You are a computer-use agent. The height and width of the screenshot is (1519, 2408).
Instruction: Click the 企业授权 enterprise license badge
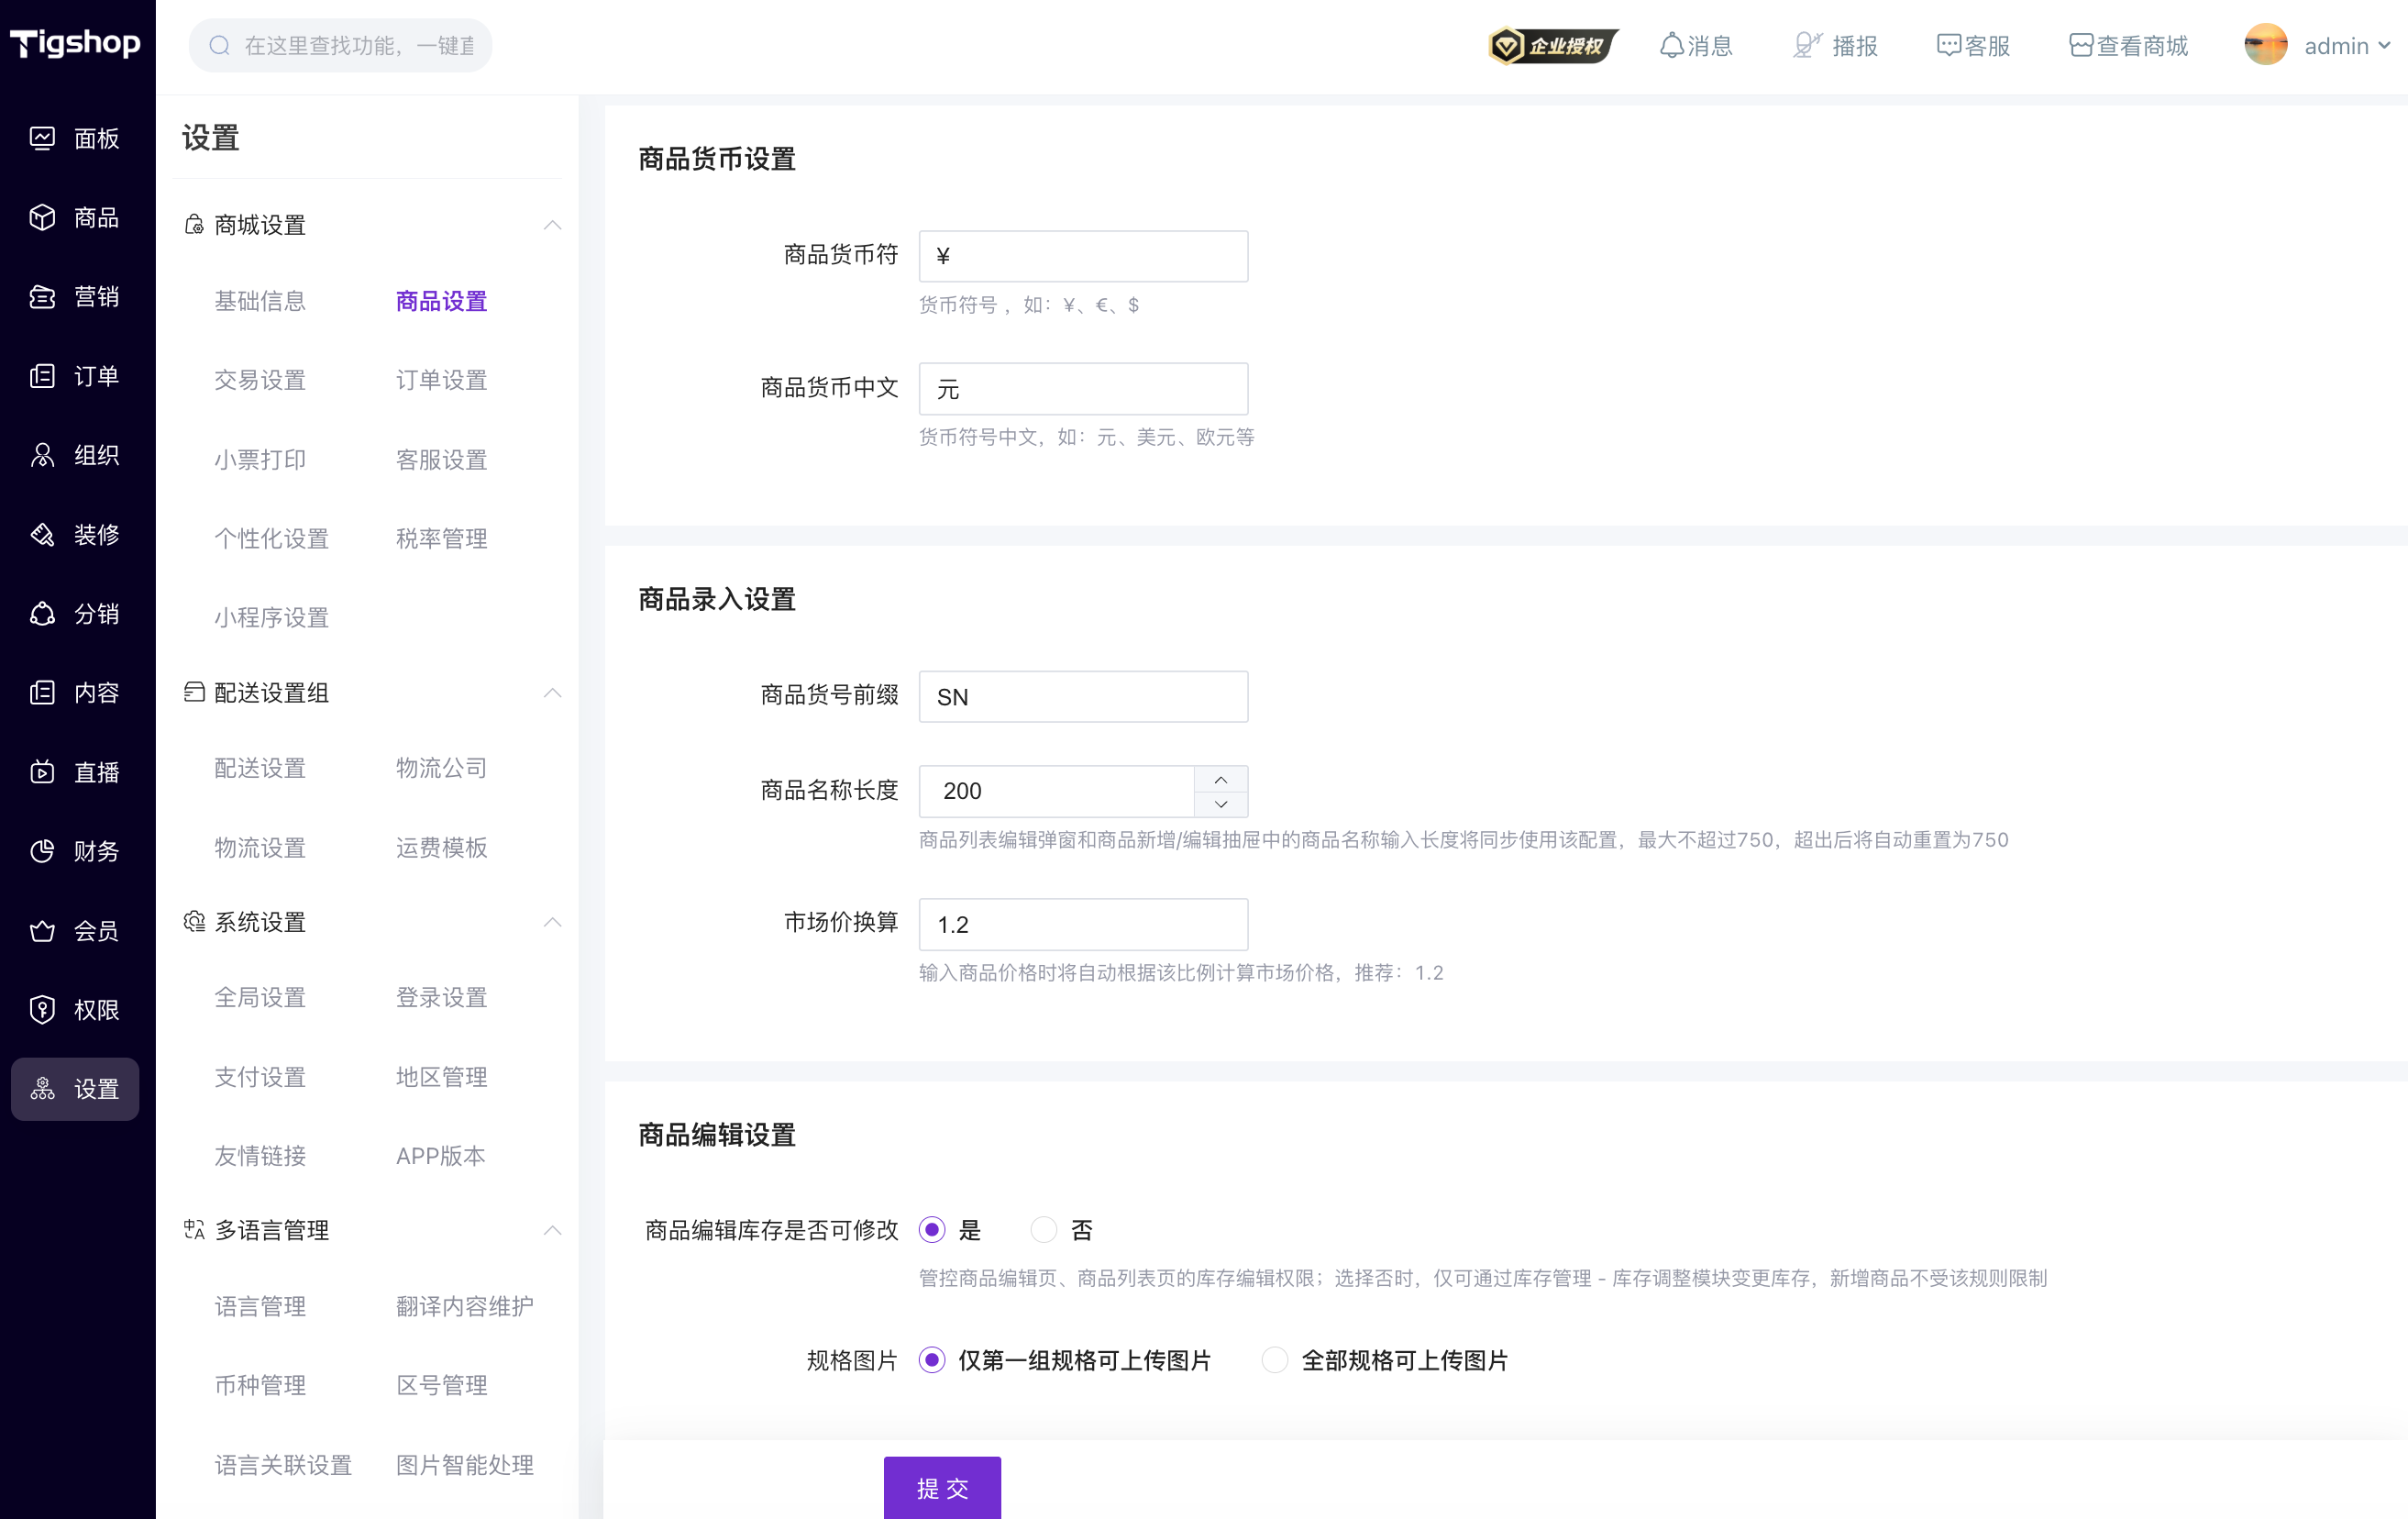point(1552,46)
